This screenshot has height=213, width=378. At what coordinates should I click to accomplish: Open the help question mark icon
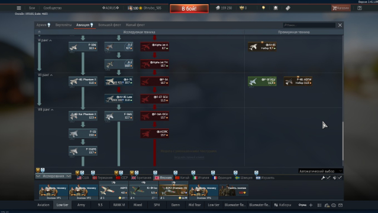[360, 8]
